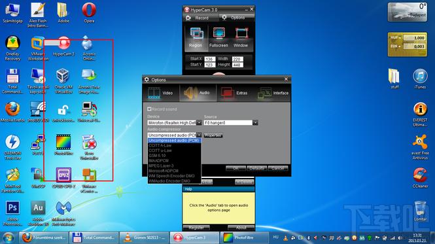Select the Region capture mode icon
Viewport: 435px width, 244px height.
click(x=196, y=37)
